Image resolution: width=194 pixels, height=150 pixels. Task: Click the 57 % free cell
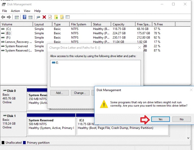(157, 29)
